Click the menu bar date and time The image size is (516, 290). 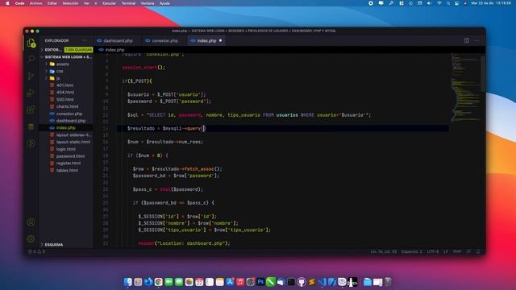(x=491, y=3)
